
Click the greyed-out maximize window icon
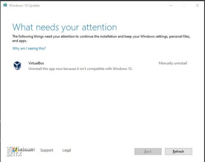pyautogui.click(x=184, y=6)
